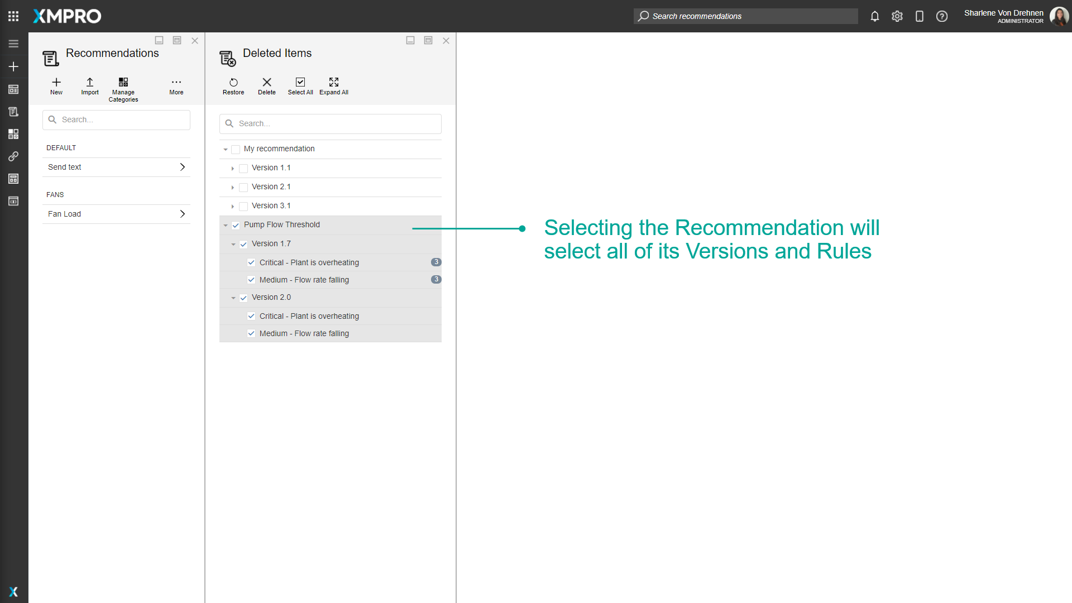Screen dimensions: 1072x603
Task: Check the Version 1.1 checkbox
Action: click(243, 168)
